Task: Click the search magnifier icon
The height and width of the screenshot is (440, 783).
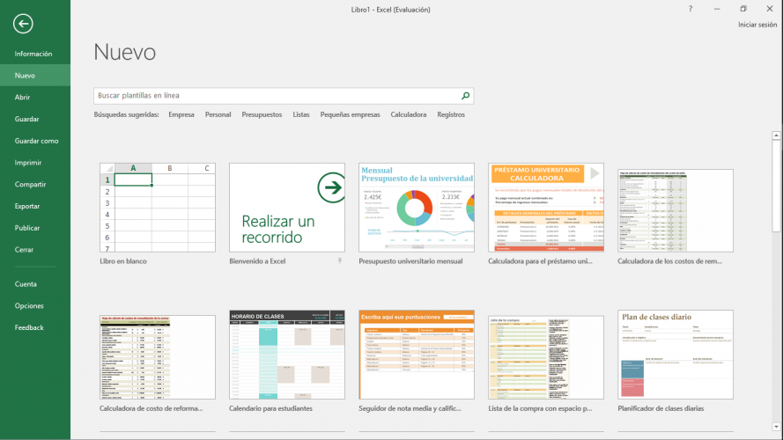Action: click(465, 96)
